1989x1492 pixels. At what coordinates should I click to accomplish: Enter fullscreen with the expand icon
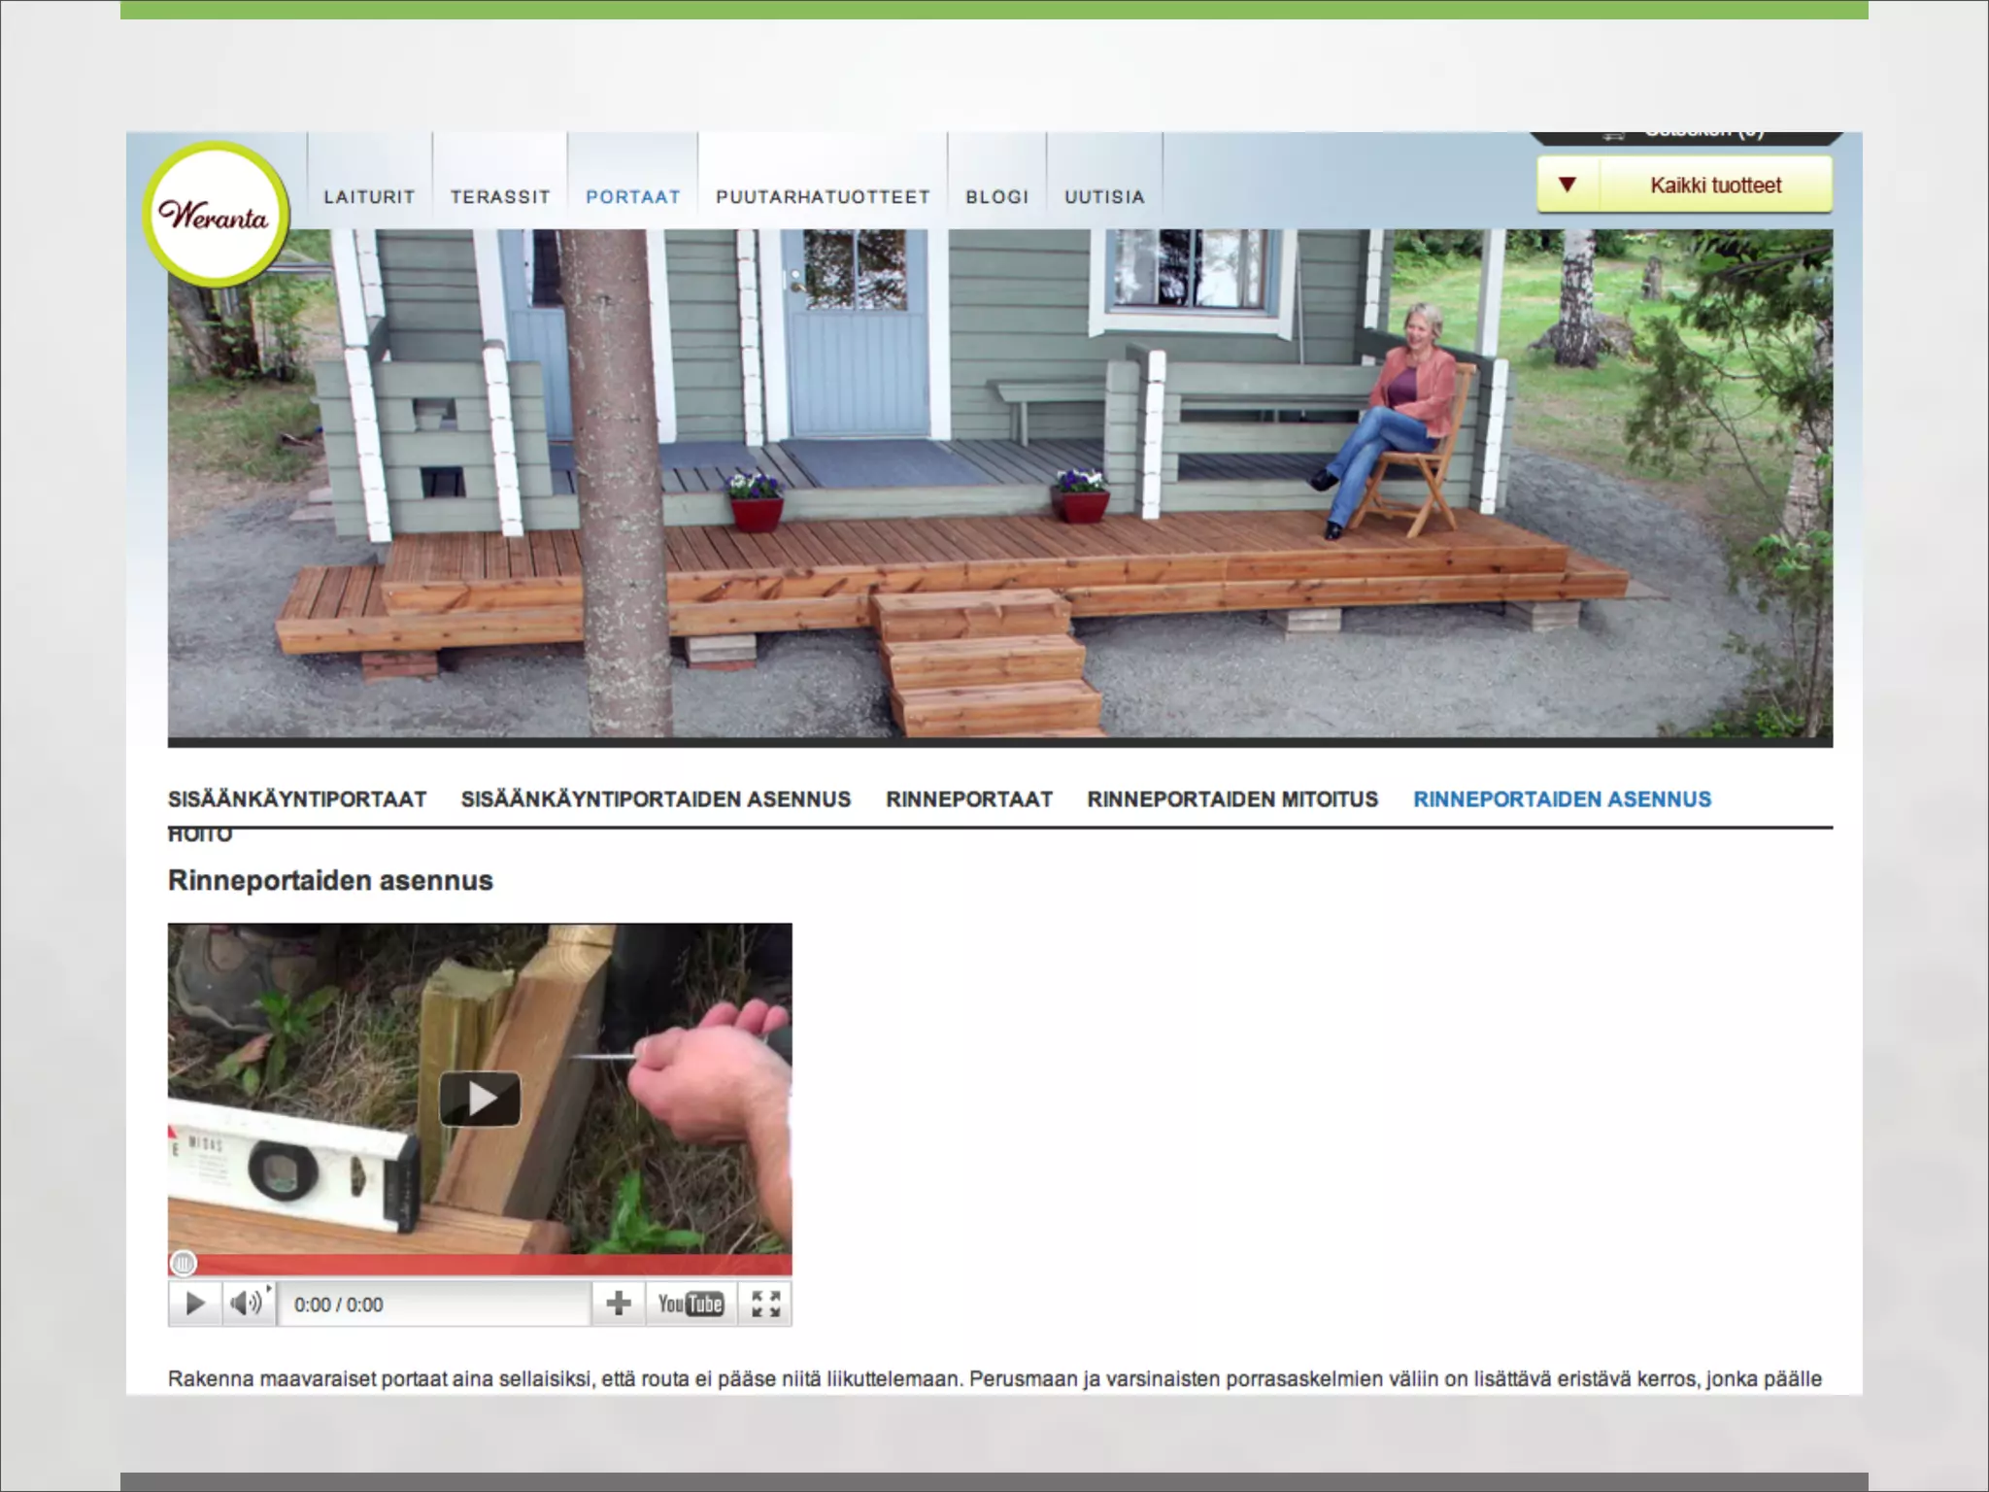[765, 1304]
